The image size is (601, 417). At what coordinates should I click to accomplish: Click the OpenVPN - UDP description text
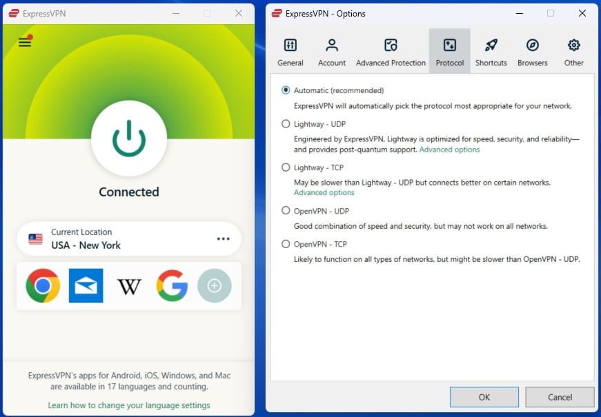tap(420, 226)
